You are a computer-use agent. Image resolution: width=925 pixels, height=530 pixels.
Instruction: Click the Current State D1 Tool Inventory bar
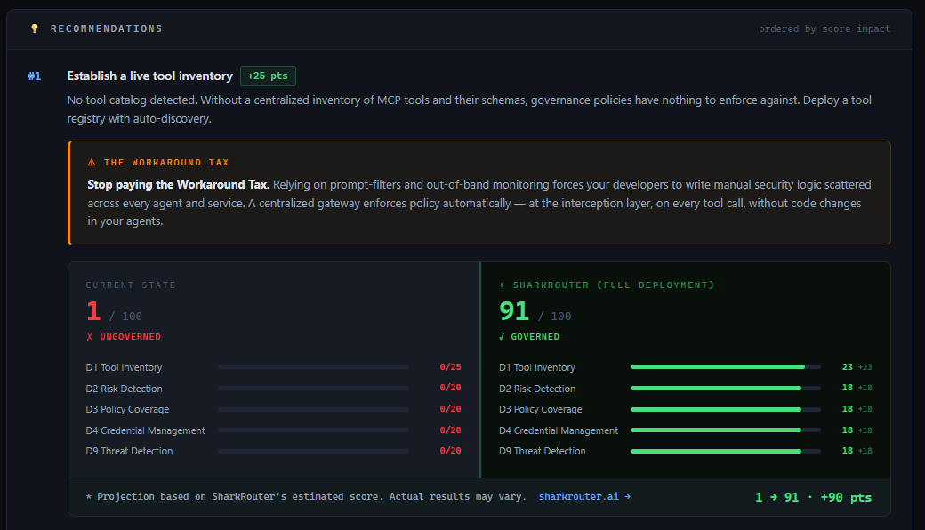(x=313, y=366)
